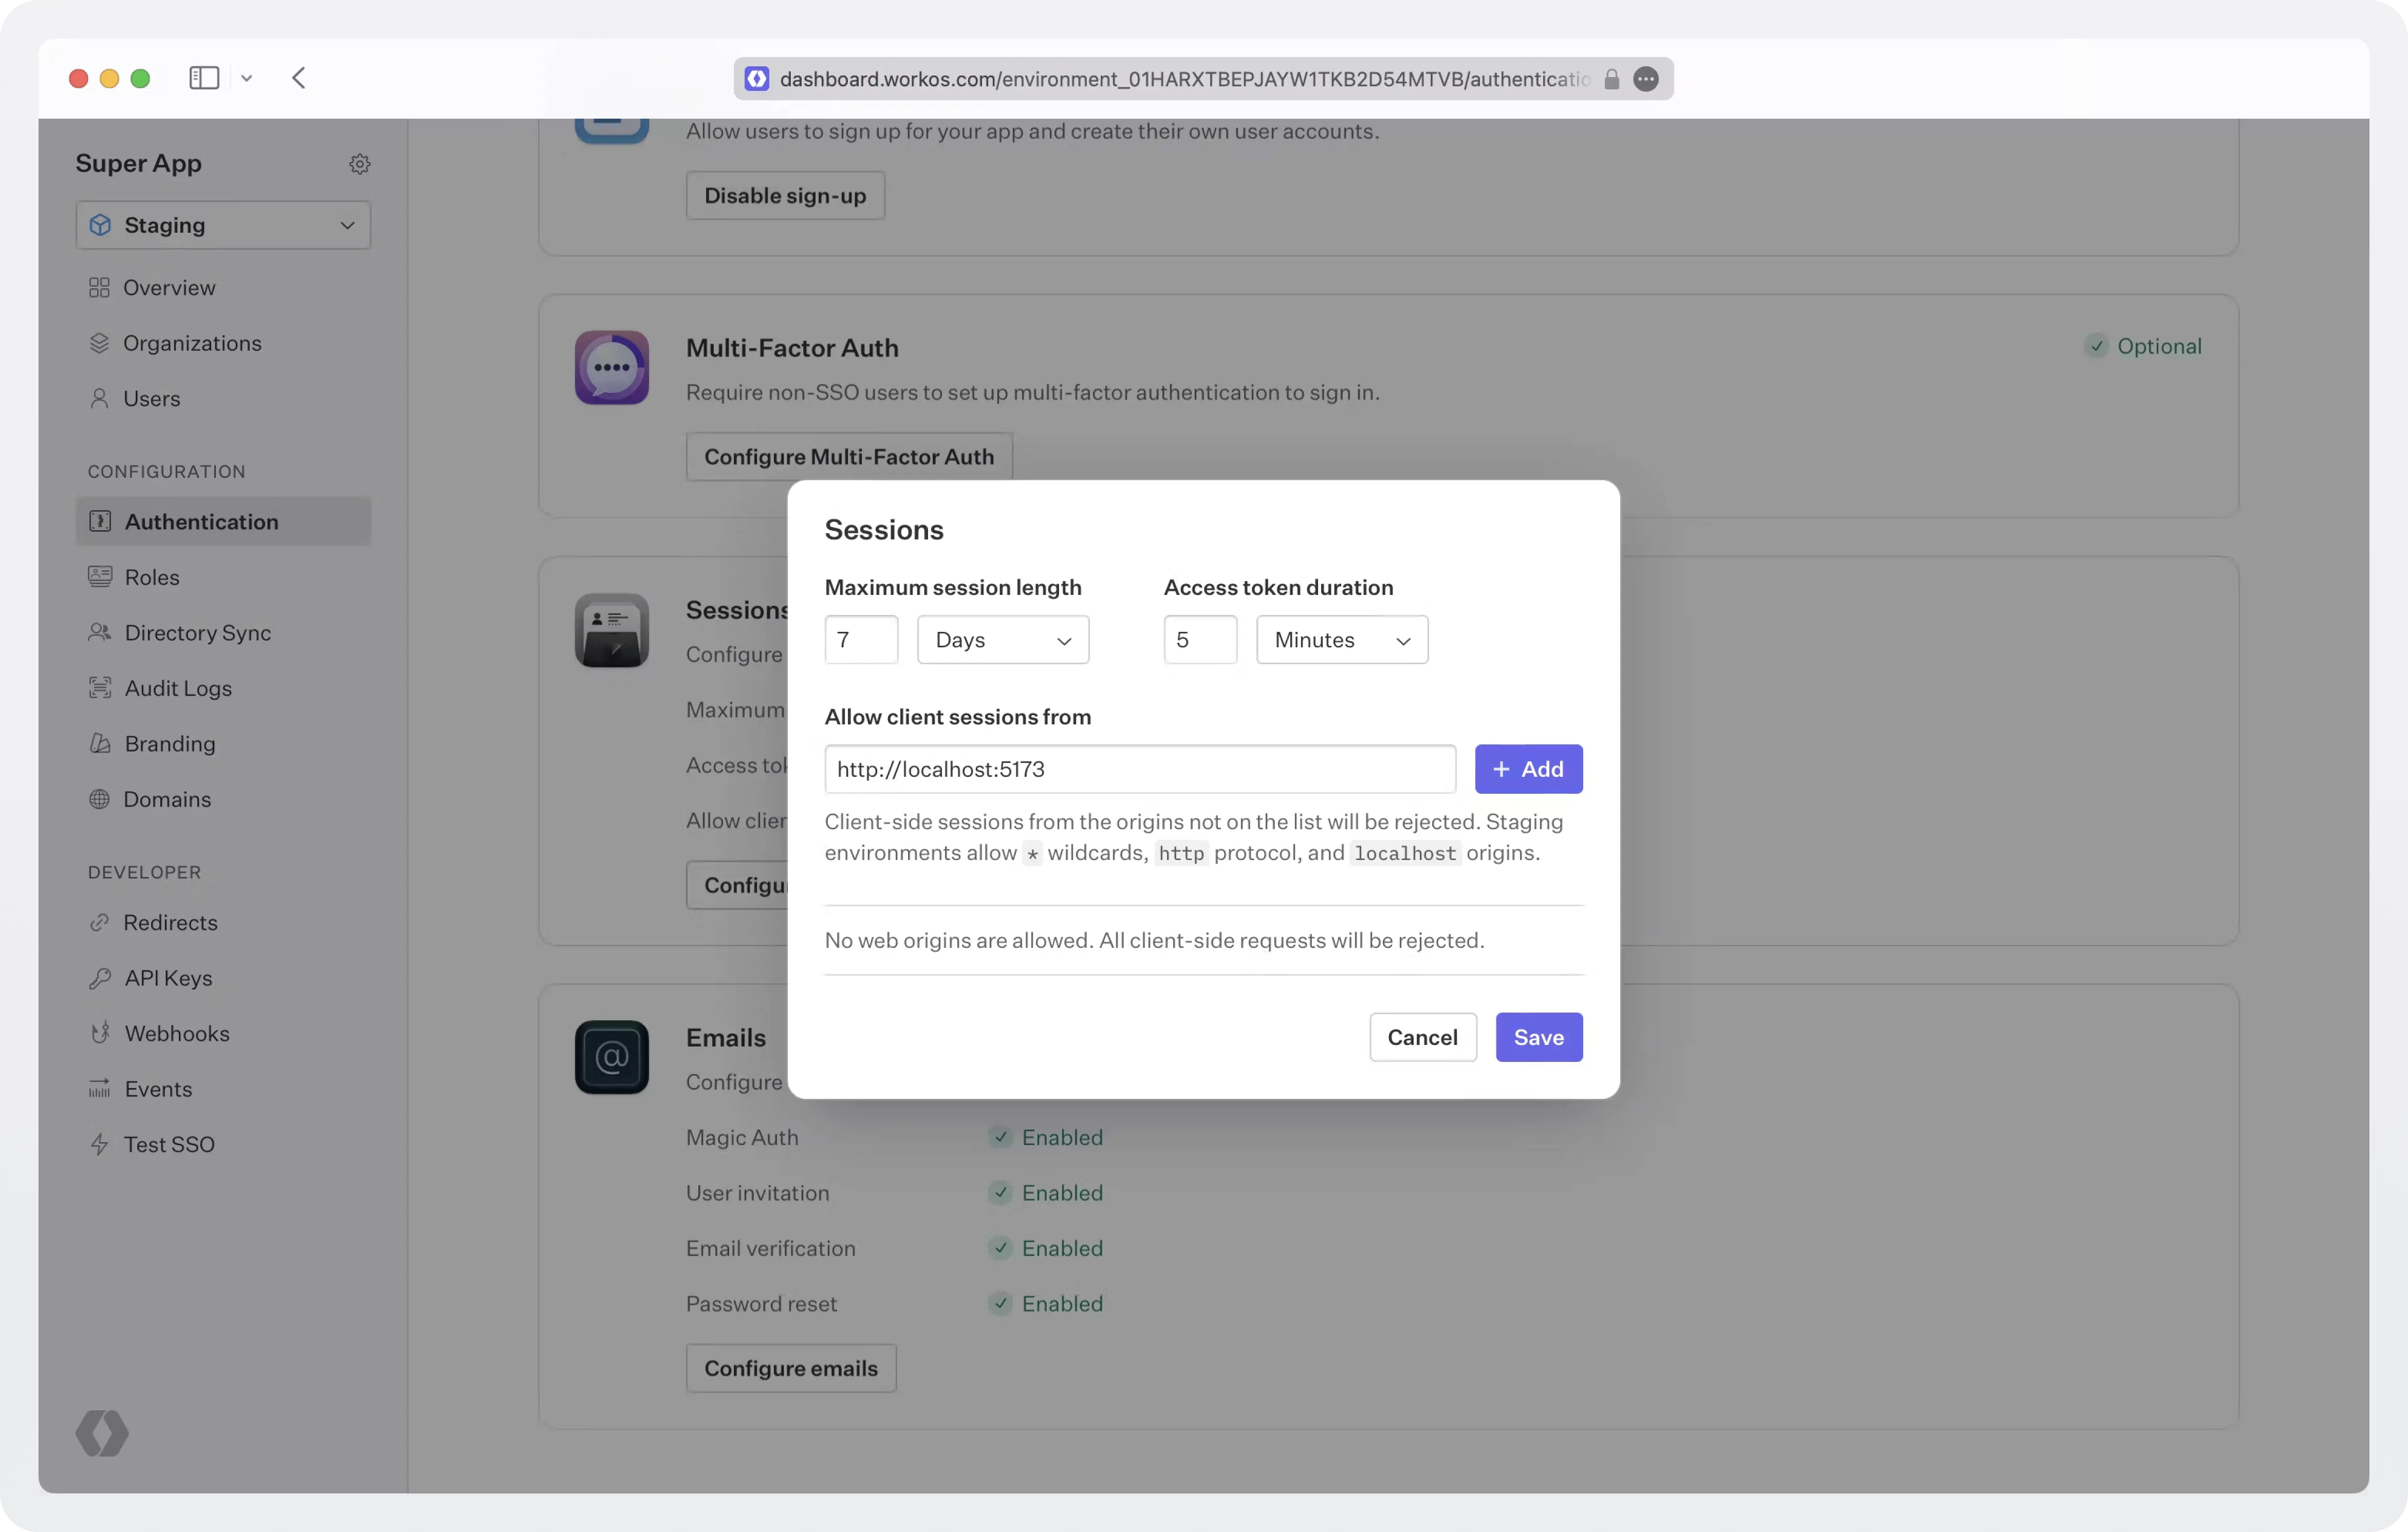Open Webhooks in the sidebar
Viewport: 2408px width, 1532px height.
pos(223,1033)
